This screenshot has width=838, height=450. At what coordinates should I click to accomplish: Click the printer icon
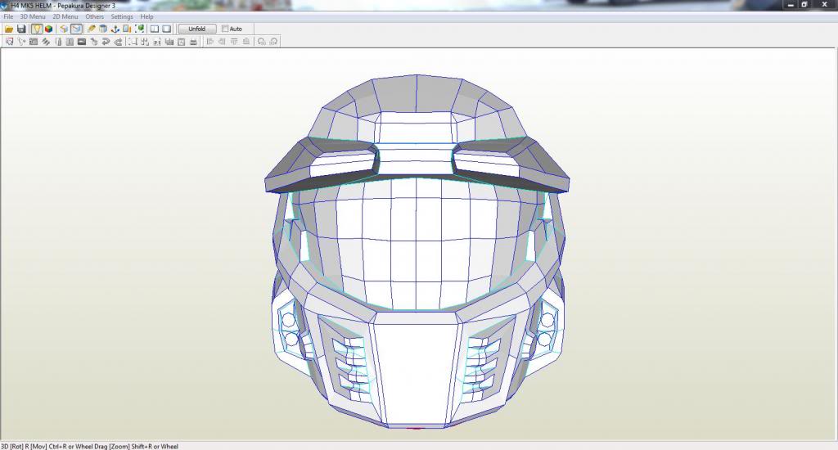click(x=193, y=42)
